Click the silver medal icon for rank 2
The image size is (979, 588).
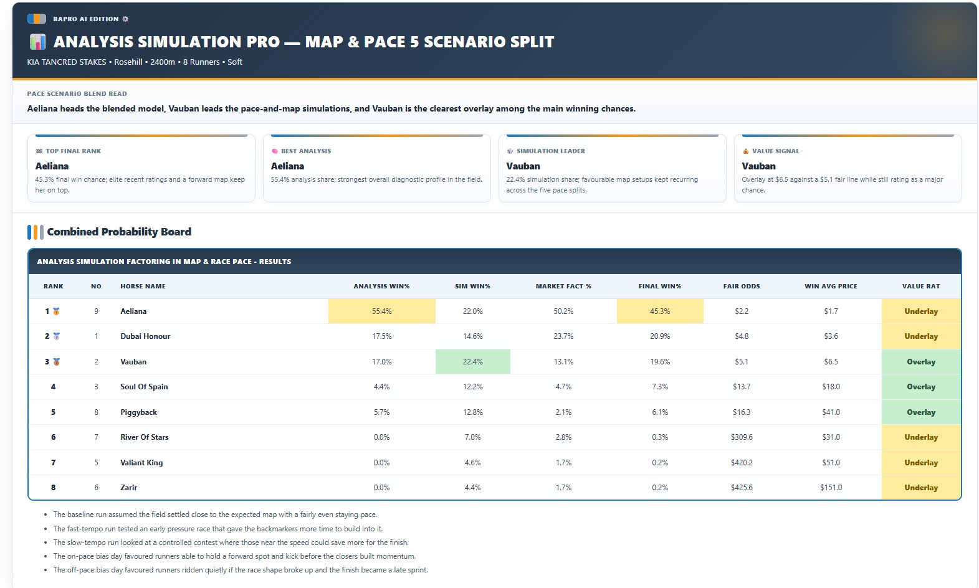pyautogui.click(x=56, y=336)
